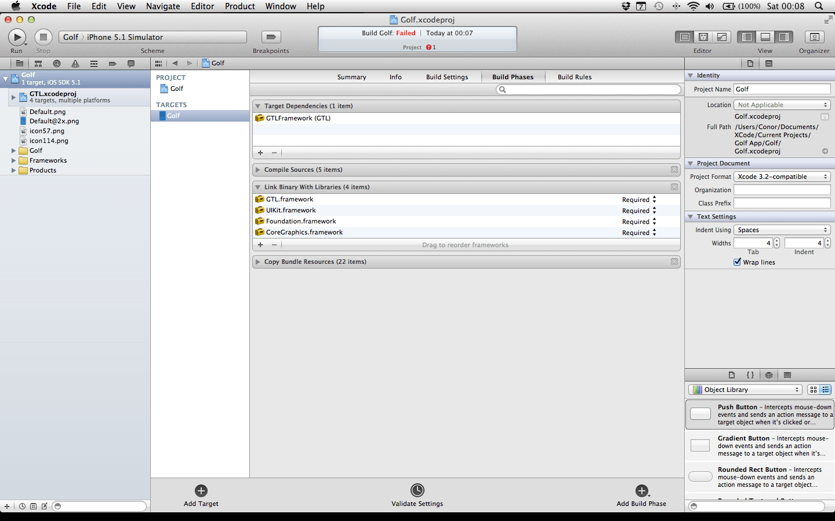Show the Code Snippet library
The height and width of the screenshot is (521, 835).
(x=750, y=375)
